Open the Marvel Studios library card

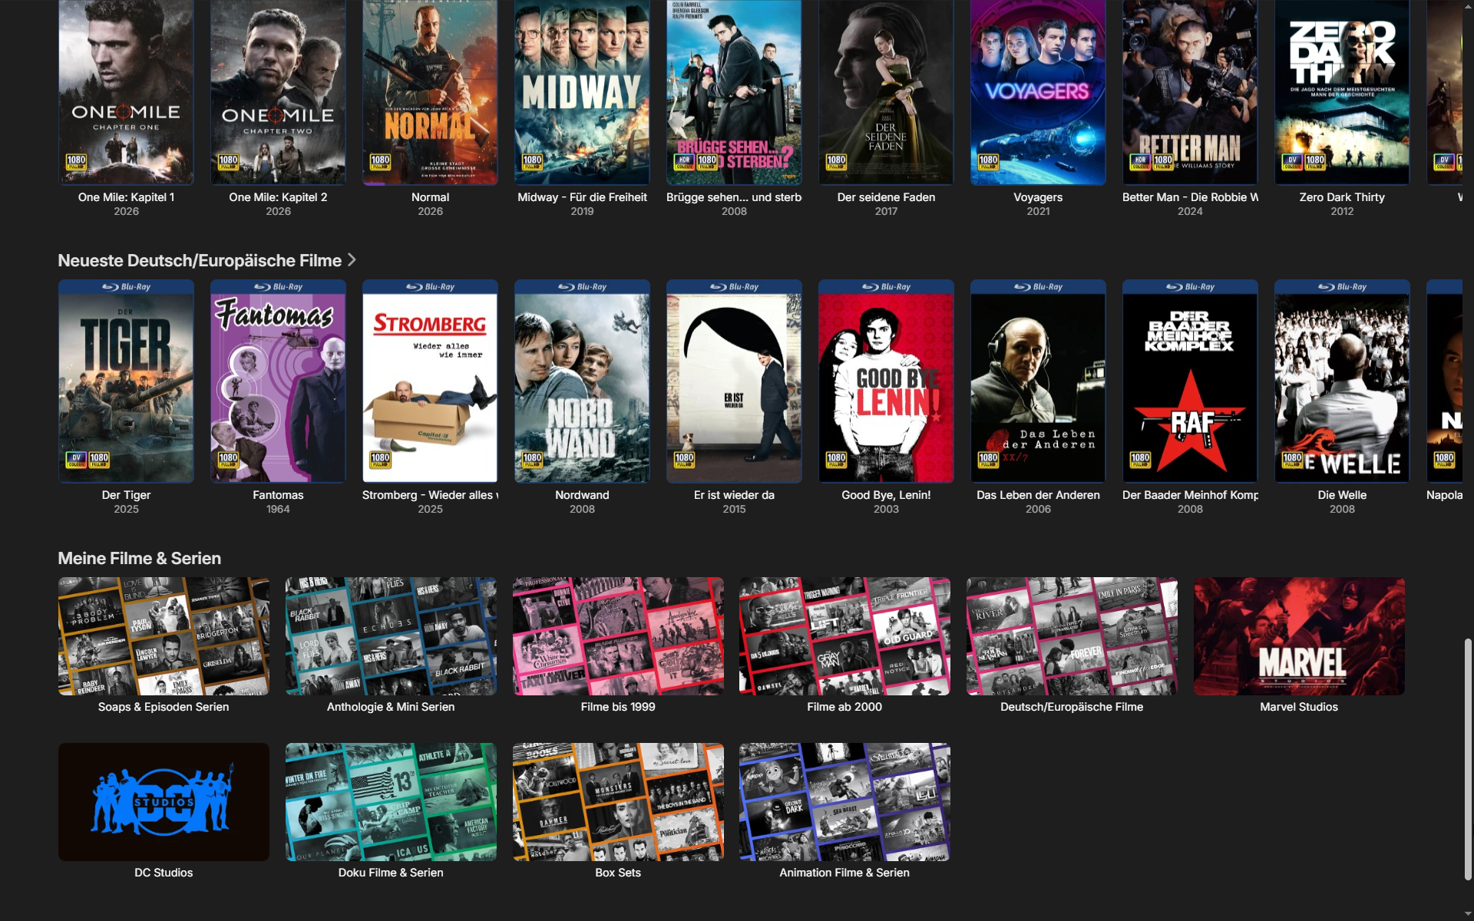1299,636
